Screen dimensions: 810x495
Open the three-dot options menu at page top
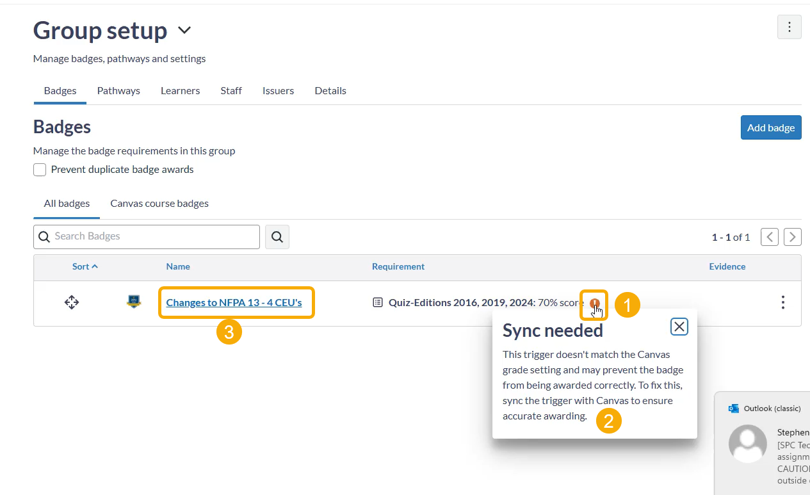pos(789,27)
